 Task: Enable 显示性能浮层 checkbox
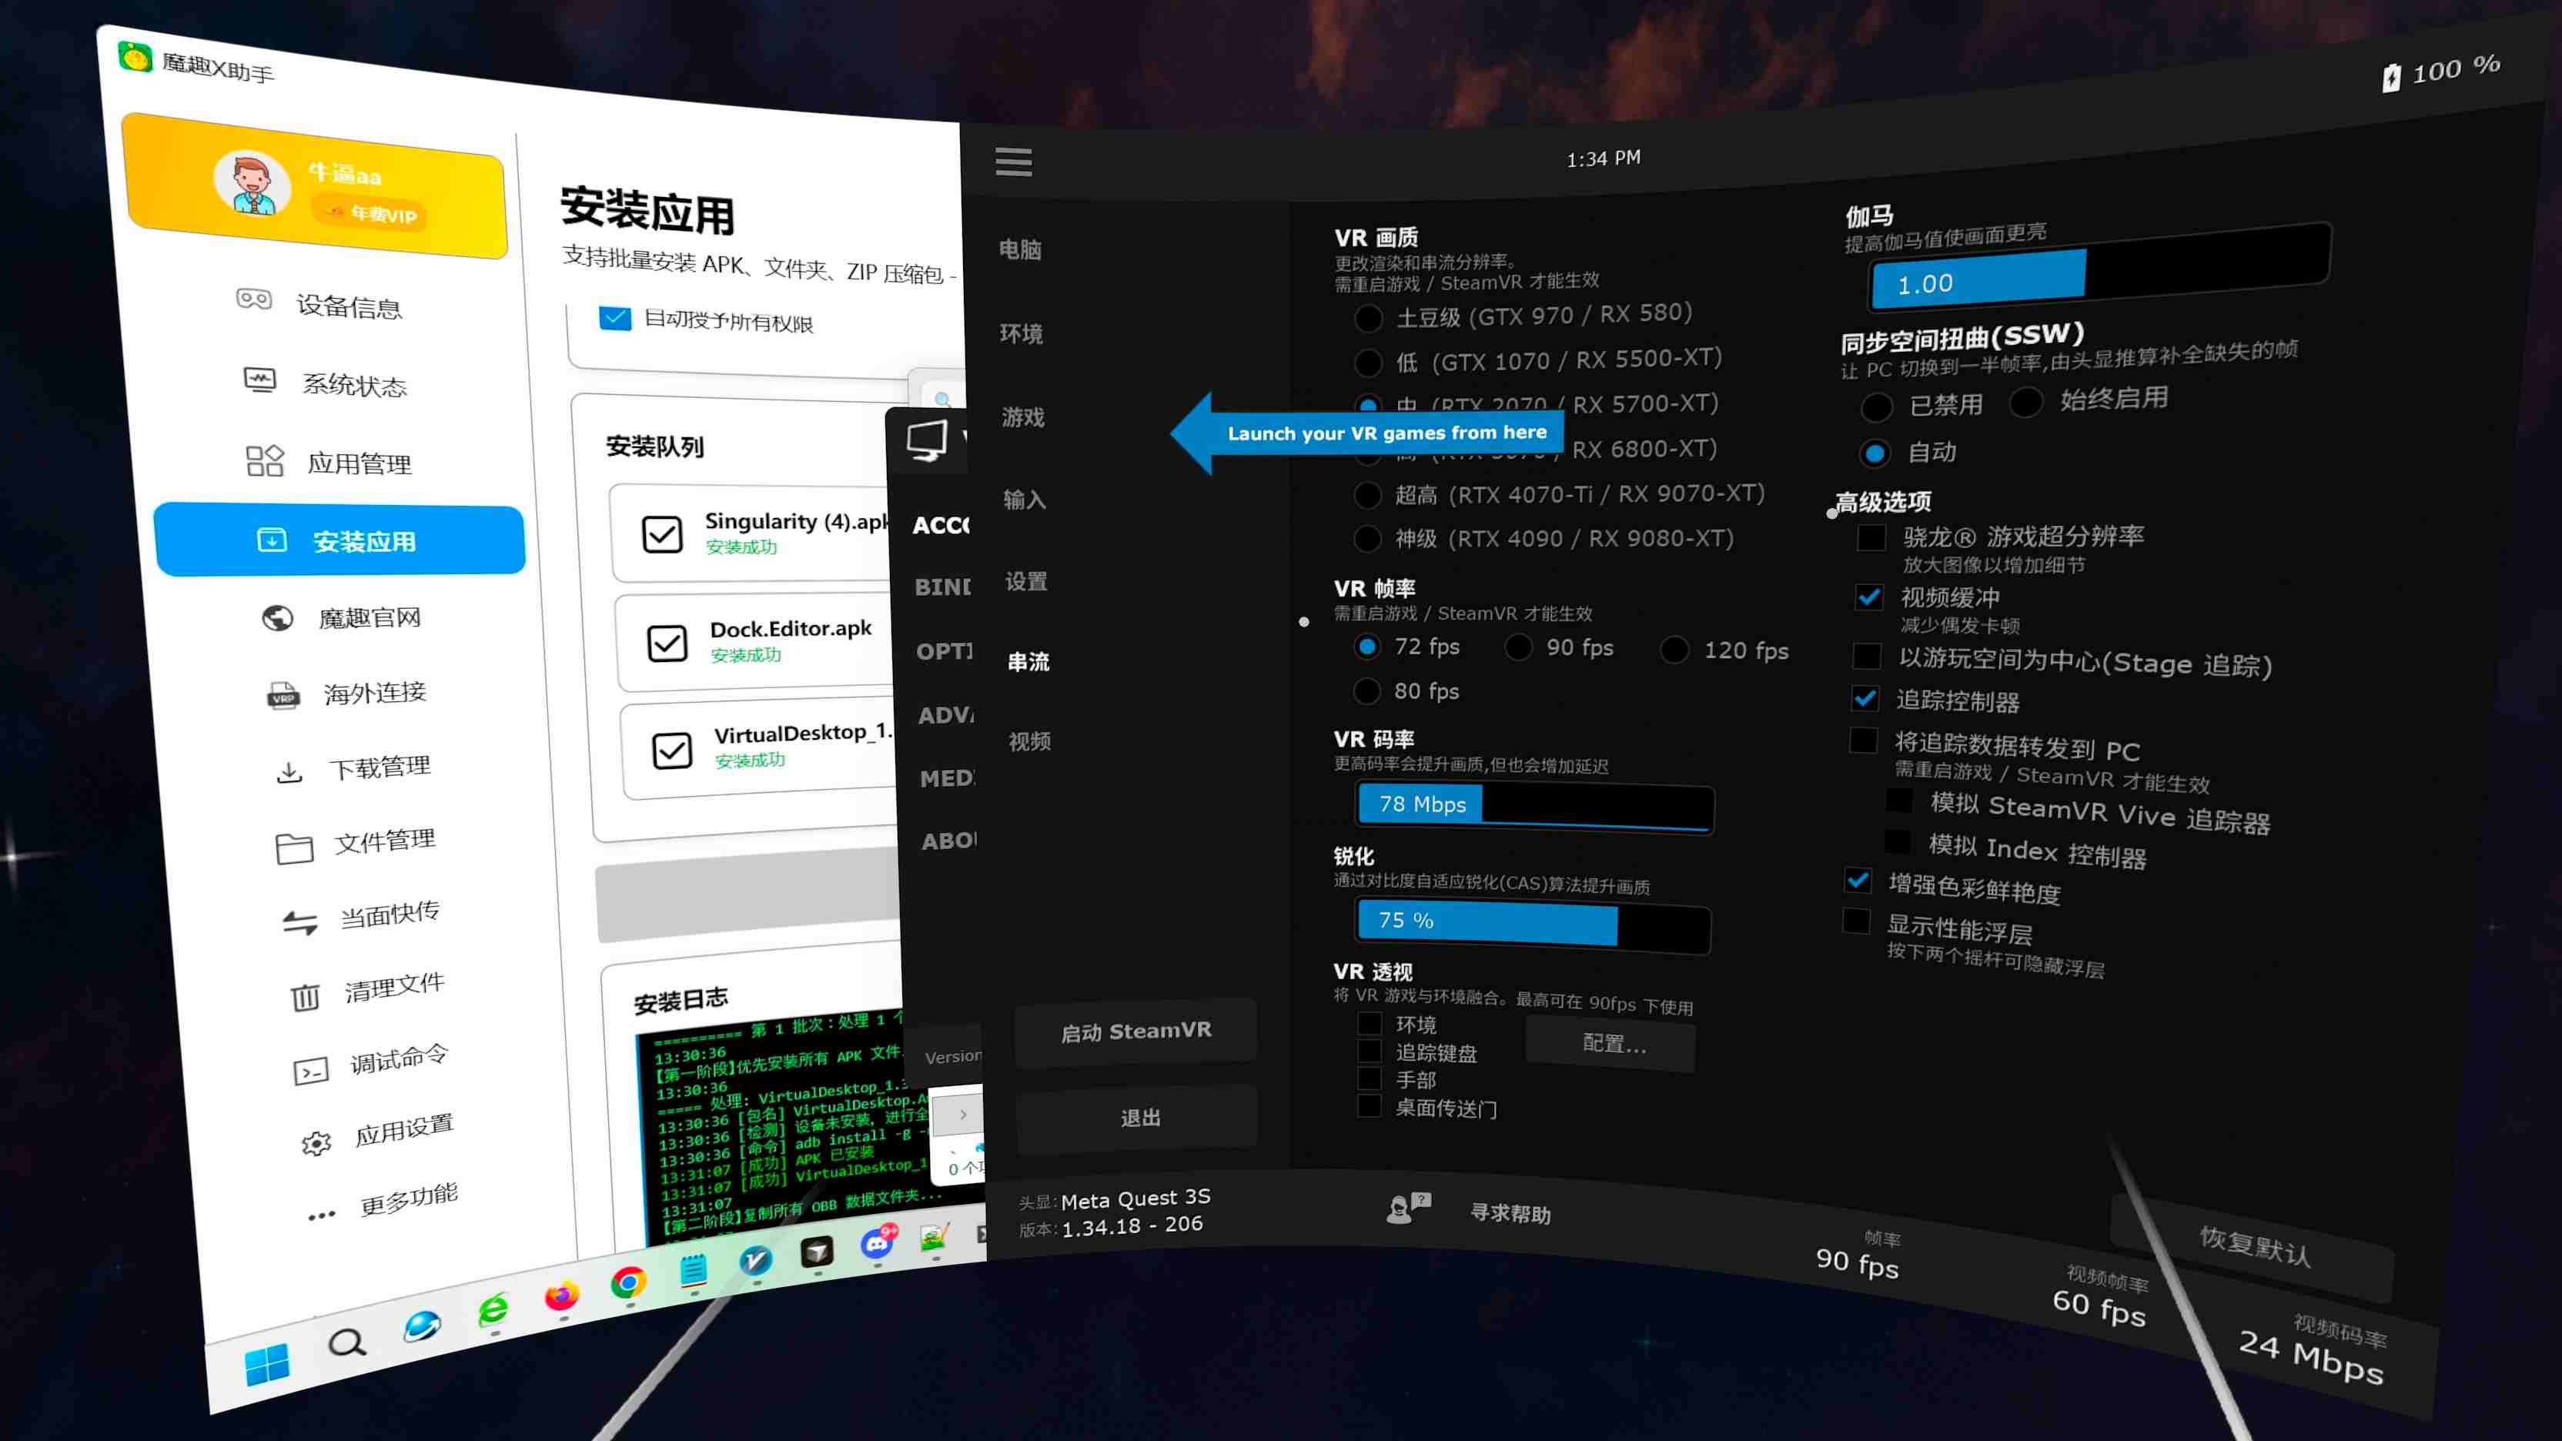(x=1856, y=920)
